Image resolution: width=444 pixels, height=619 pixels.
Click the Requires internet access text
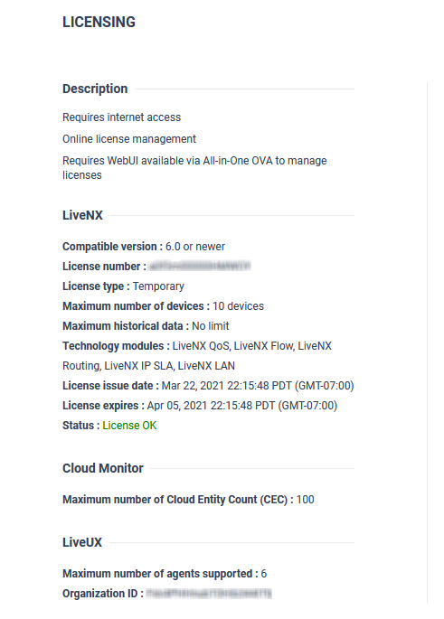tap(122, 117)
